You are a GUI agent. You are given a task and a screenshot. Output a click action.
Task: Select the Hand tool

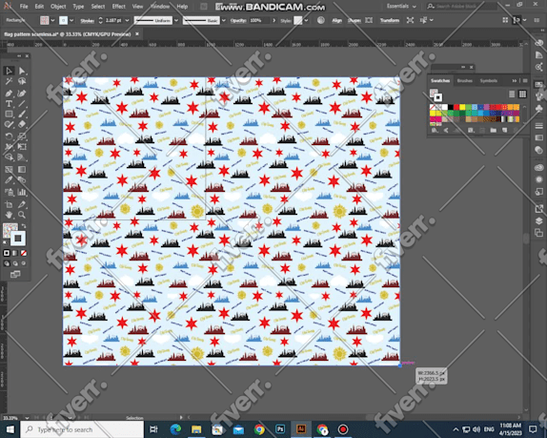(9, 215)
